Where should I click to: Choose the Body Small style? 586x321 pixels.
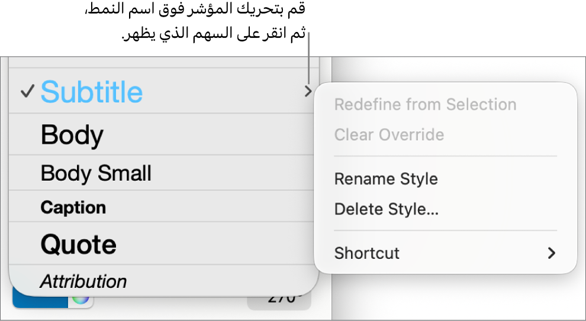[x=96, y=173]
